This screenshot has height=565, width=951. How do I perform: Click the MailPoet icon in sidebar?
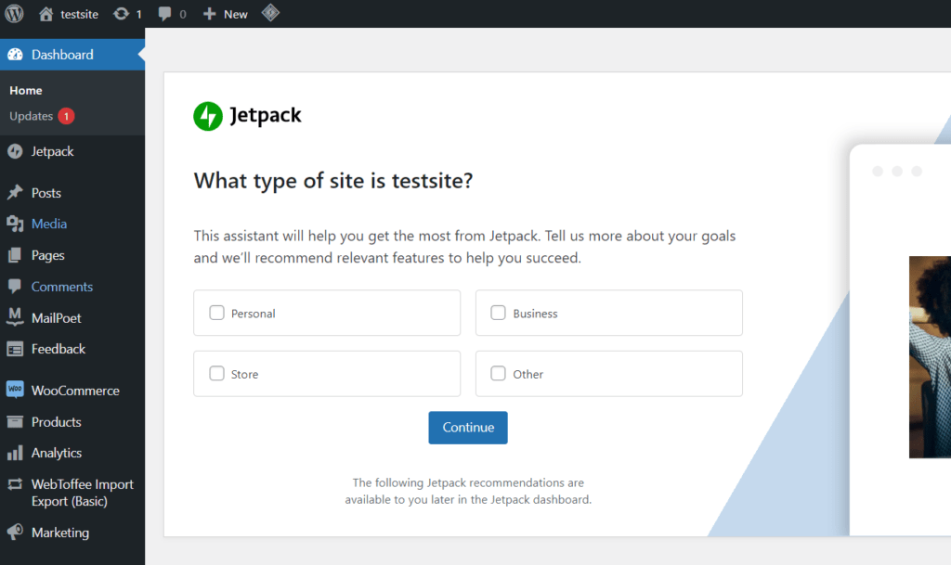coord(15,317)
